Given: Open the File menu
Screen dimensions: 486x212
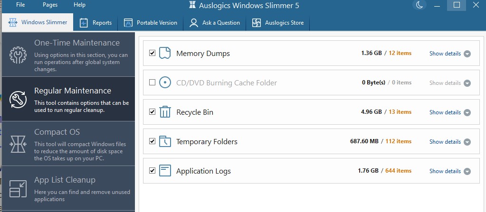Looking at the screenshot, I should (20, 5).
